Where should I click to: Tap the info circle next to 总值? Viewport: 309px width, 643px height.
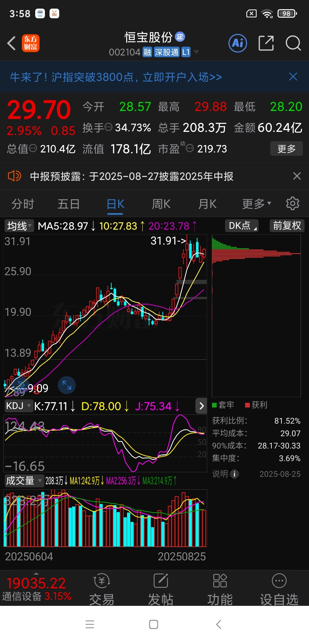coord(33,148)
